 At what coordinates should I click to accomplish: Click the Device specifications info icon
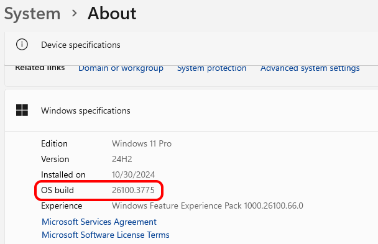click(22, 45)
